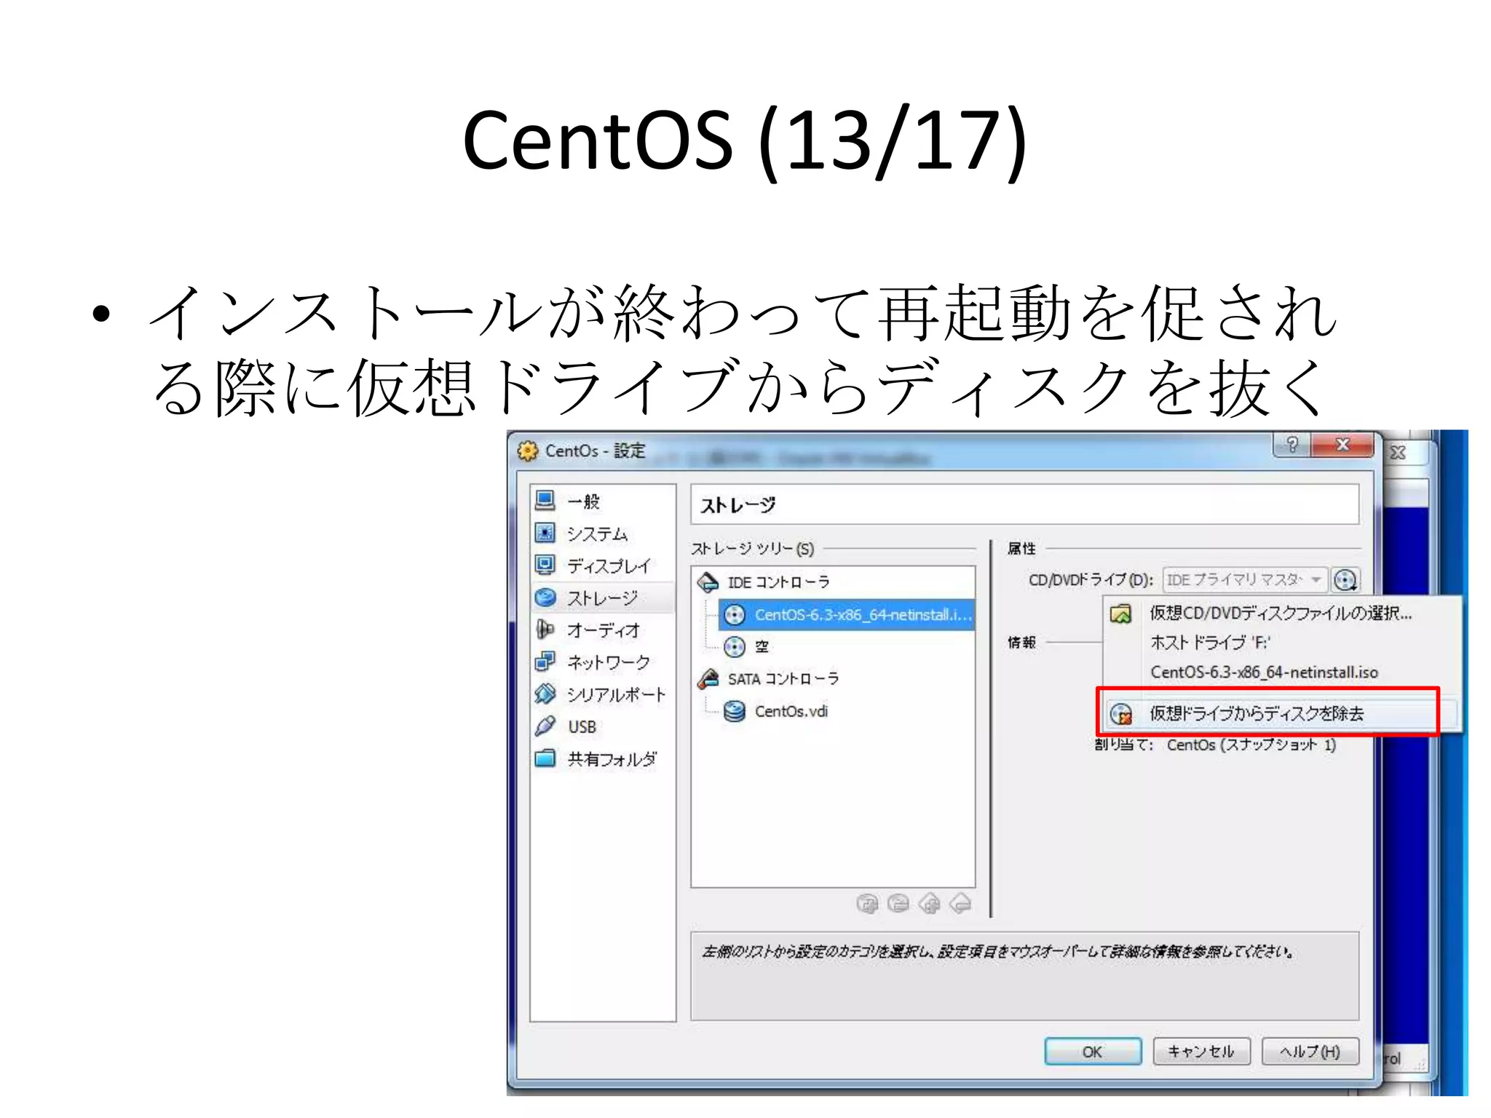Open the シリアルポート settings category
1491x1118 pixels.
603,694
